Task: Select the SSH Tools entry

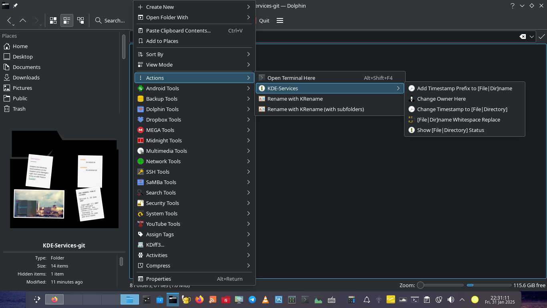Action: click(194, 172)
